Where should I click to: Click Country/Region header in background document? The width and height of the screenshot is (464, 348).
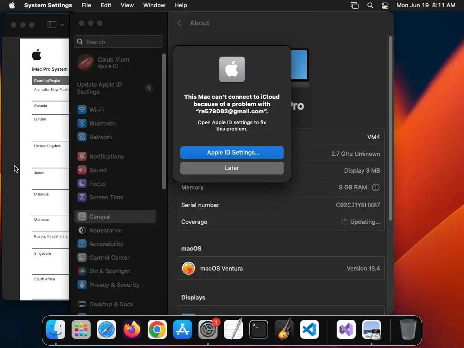tap(48, 81)
